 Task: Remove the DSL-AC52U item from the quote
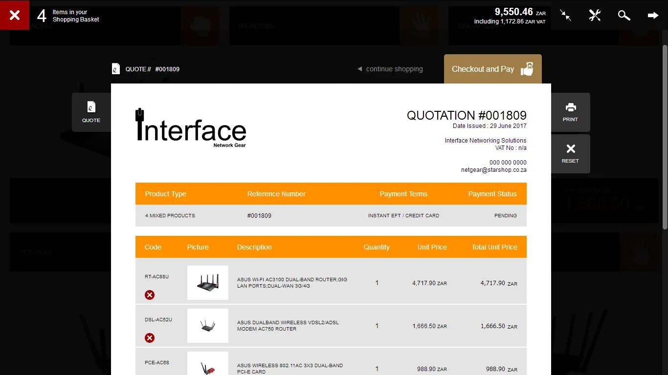pyautogui.click(x=150, y=338)
